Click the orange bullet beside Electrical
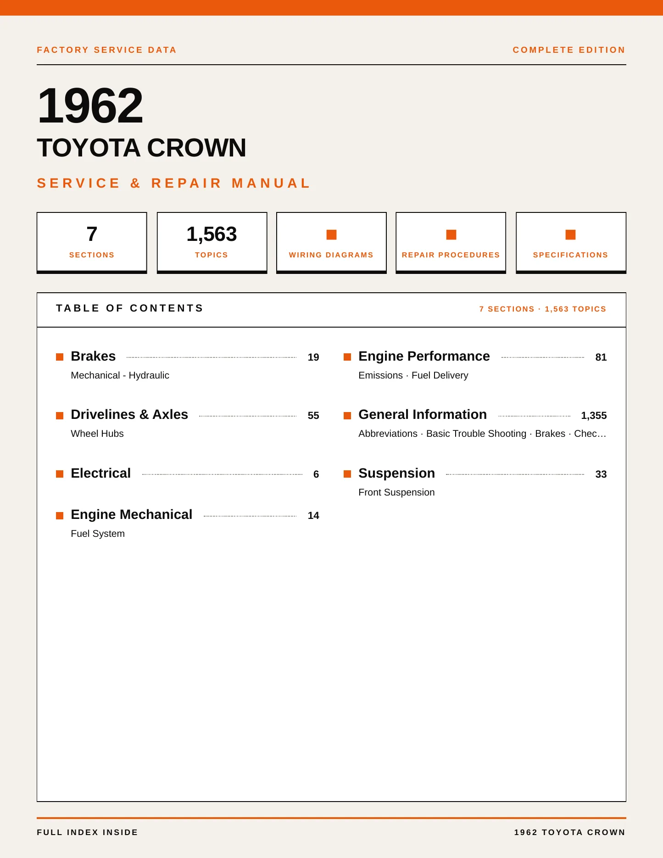Screen dimensions: 663x858 (60, 474)
